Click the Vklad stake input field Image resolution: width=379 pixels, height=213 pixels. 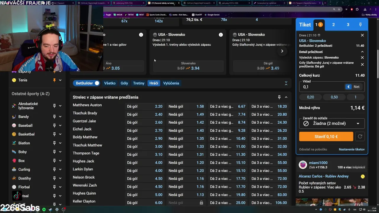point(322,87)
